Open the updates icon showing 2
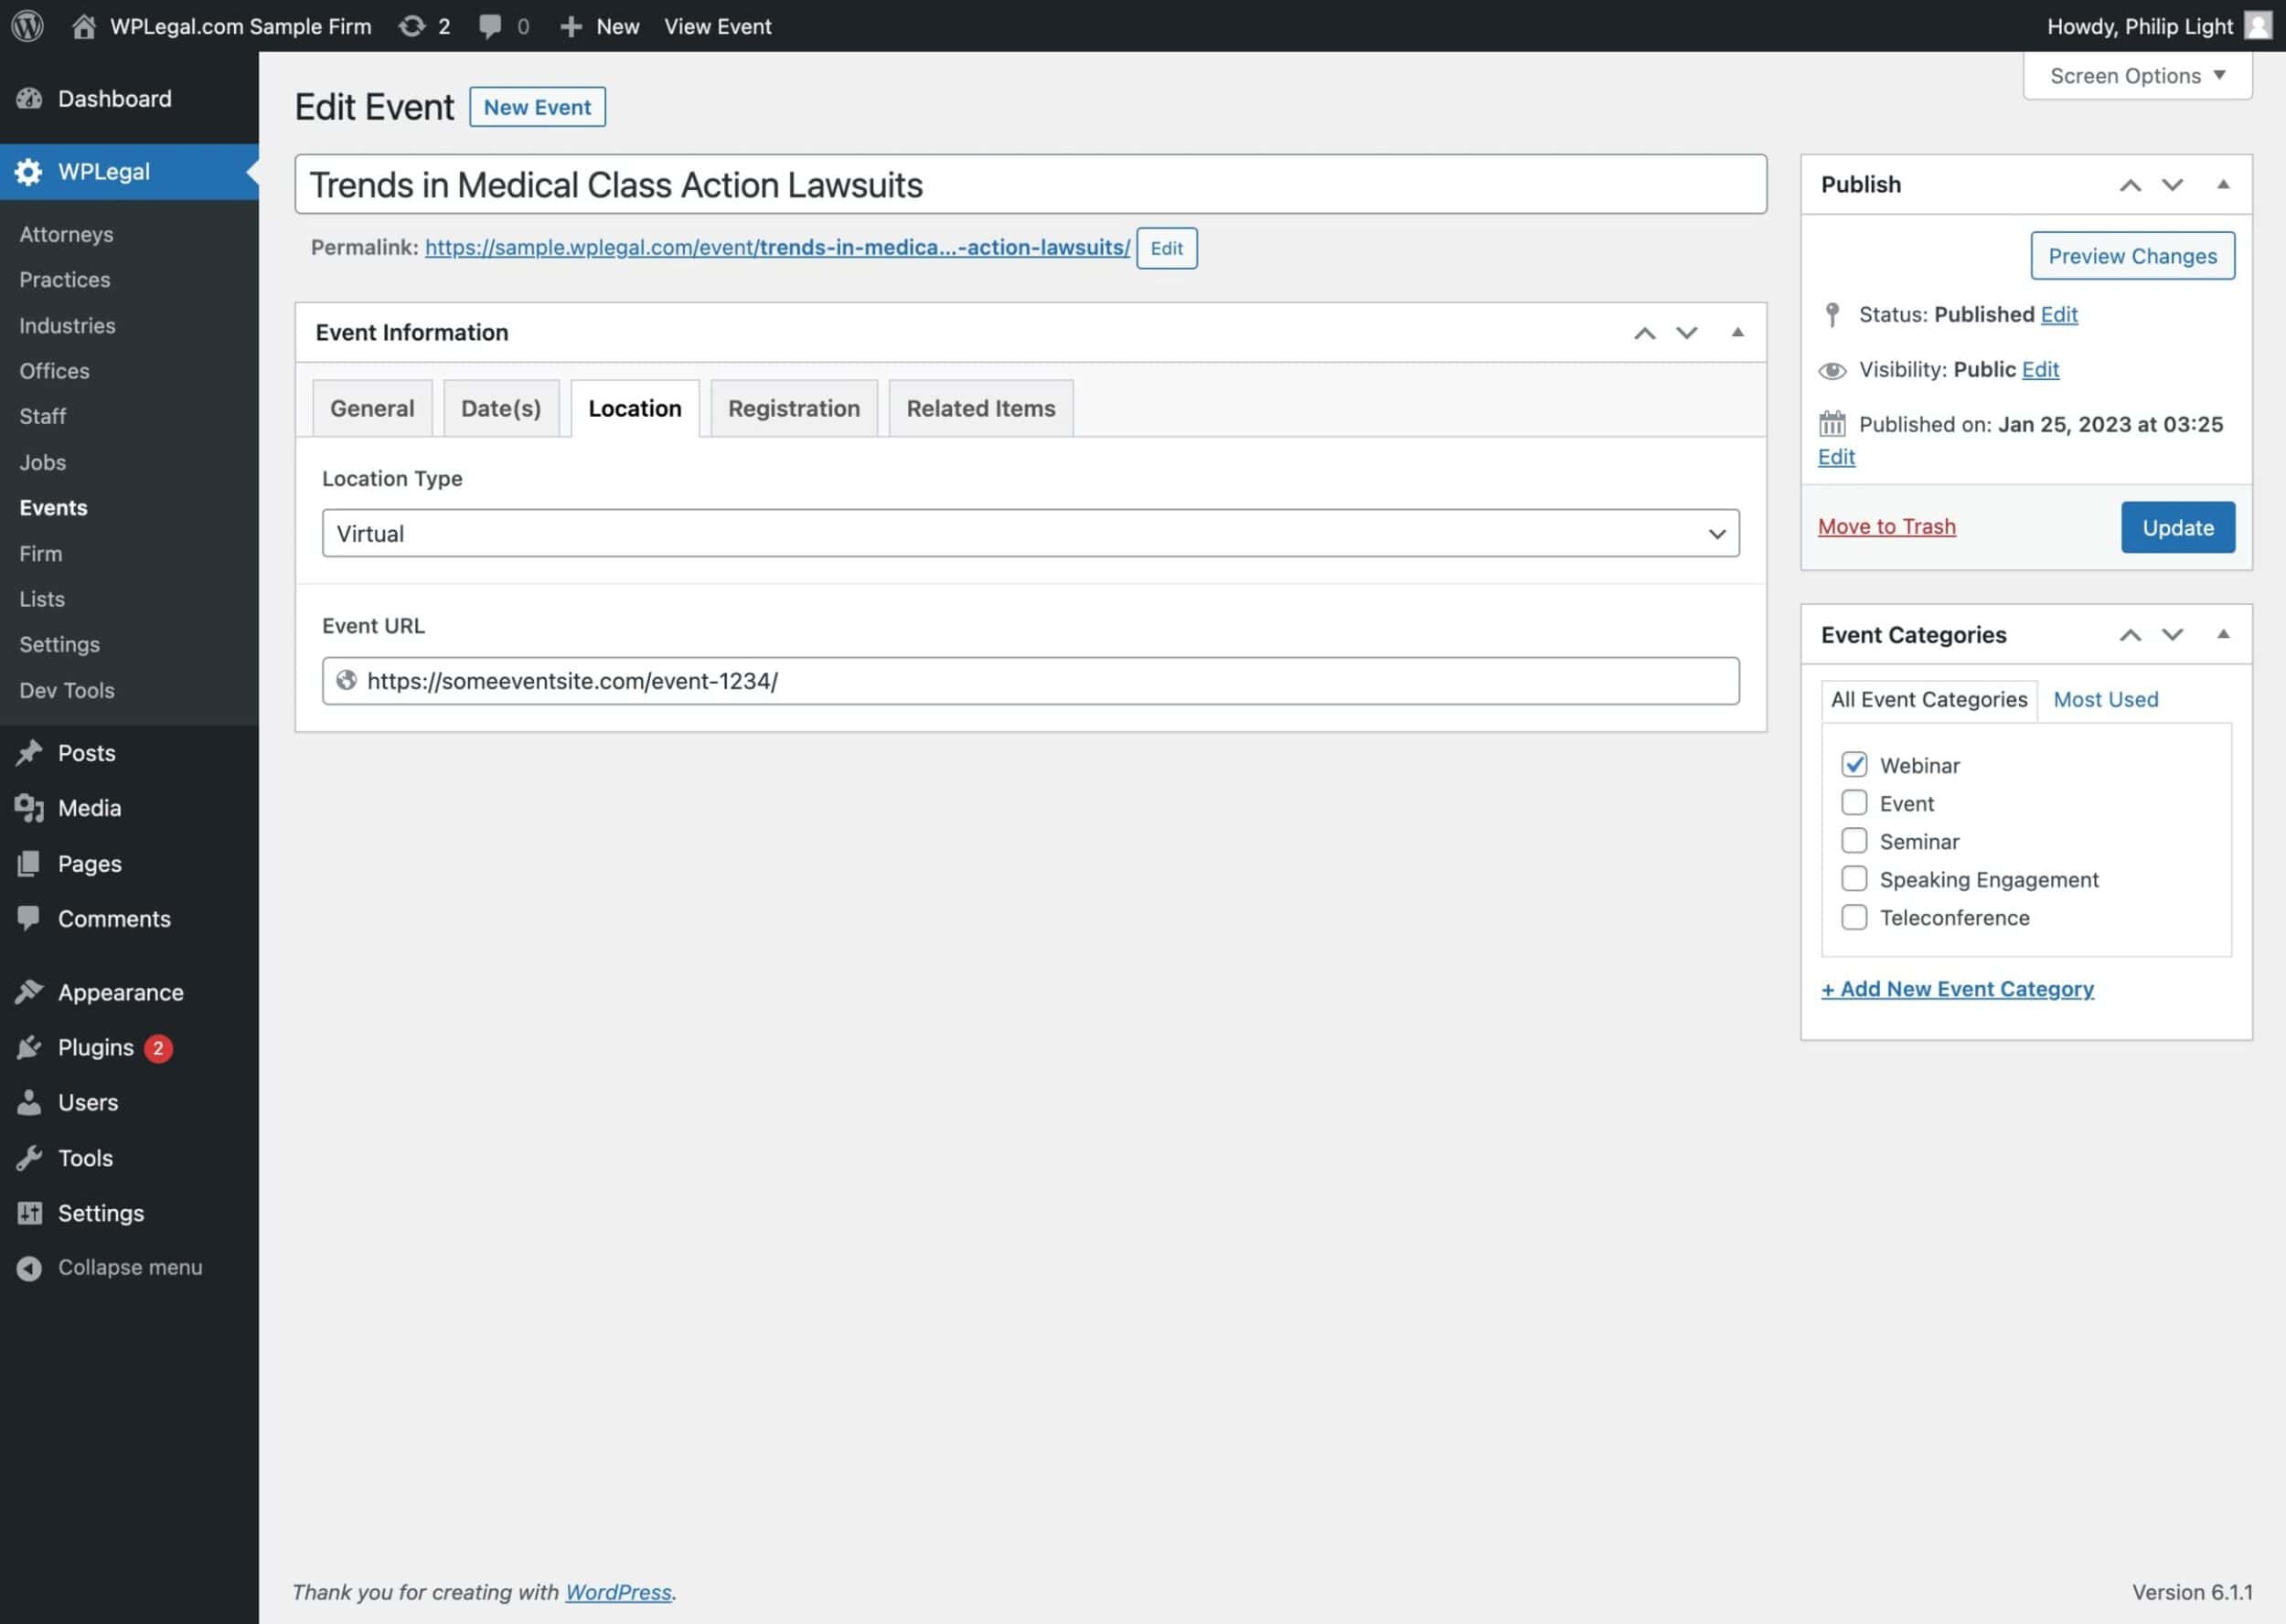The image size is (2286, 1624). click(x=411, y=26)
